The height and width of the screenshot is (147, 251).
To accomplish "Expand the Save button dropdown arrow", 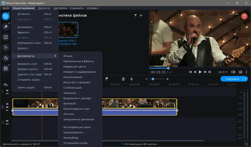I will tap(245, 79).
